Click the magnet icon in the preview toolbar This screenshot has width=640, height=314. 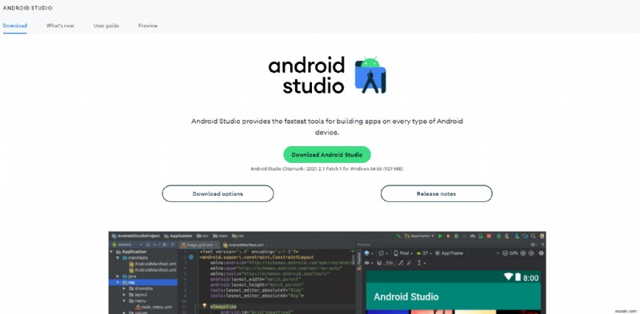379,264
